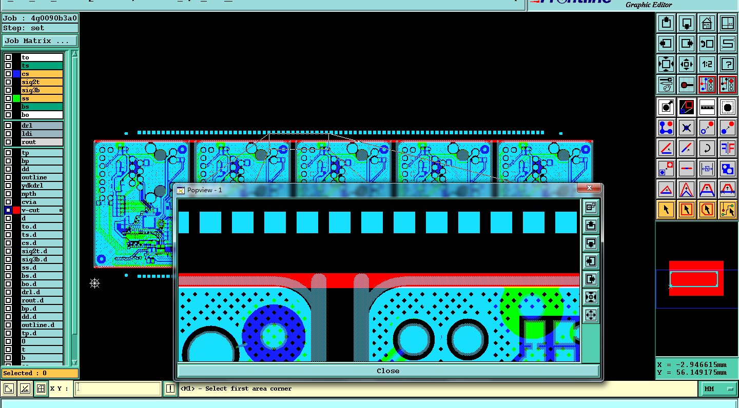Click the question mark help icon
739x408 pixels.
[728, 64]
